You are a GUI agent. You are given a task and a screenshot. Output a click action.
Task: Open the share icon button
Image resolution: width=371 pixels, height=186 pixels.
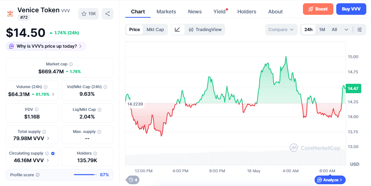click(107, 14)
